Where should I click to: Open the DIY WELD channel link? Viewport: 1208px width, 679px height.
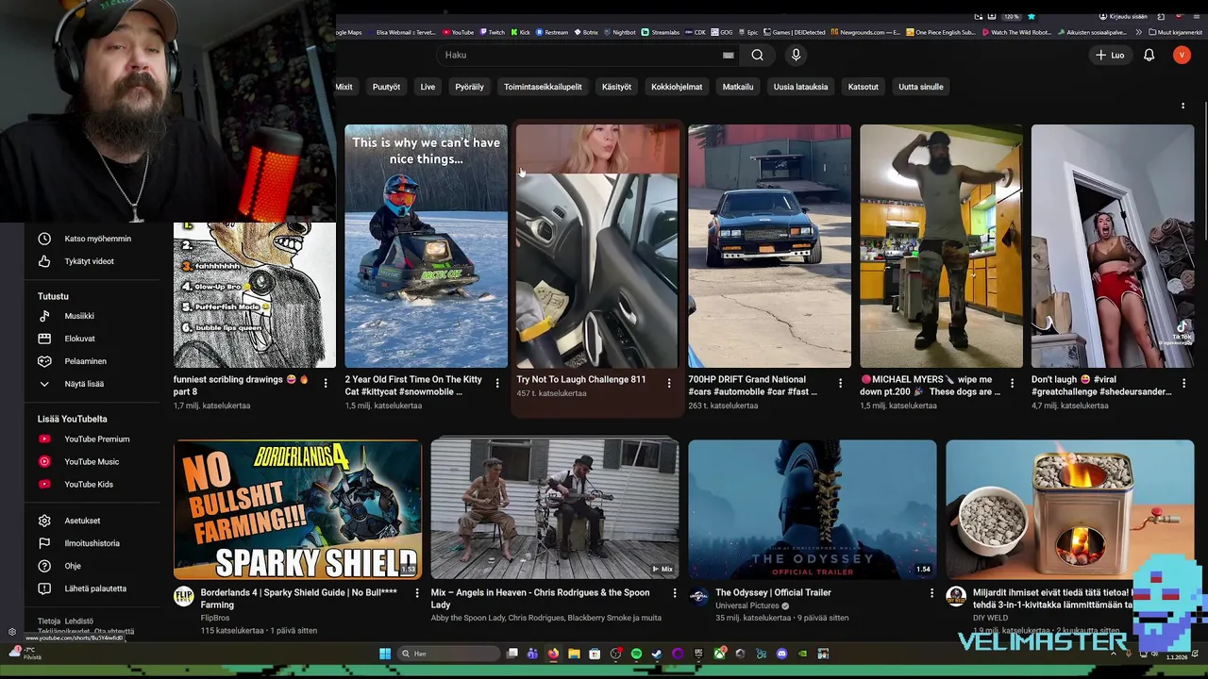990,618
